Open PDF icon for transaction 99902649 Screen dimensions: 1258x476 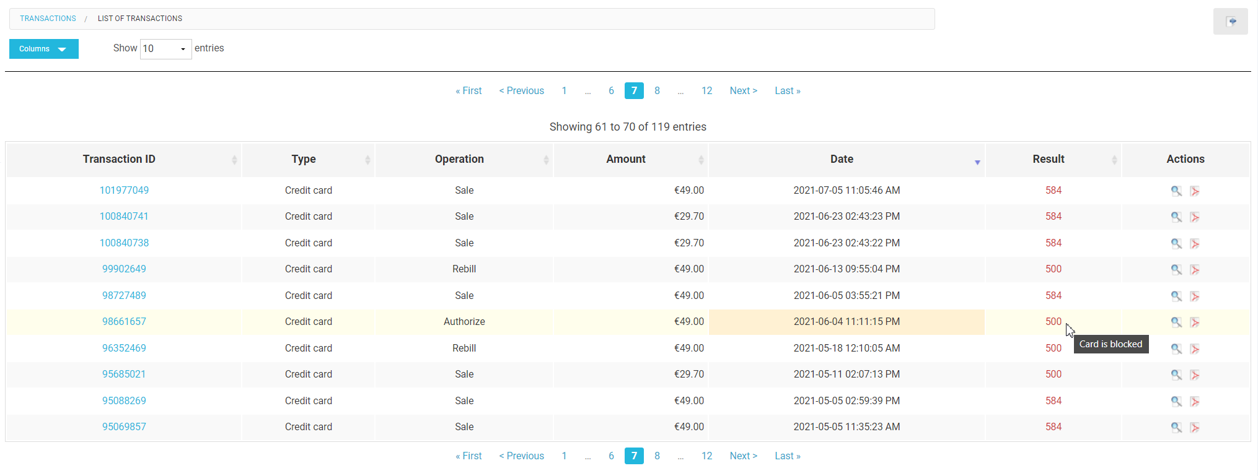click(x=1195, y=270)
